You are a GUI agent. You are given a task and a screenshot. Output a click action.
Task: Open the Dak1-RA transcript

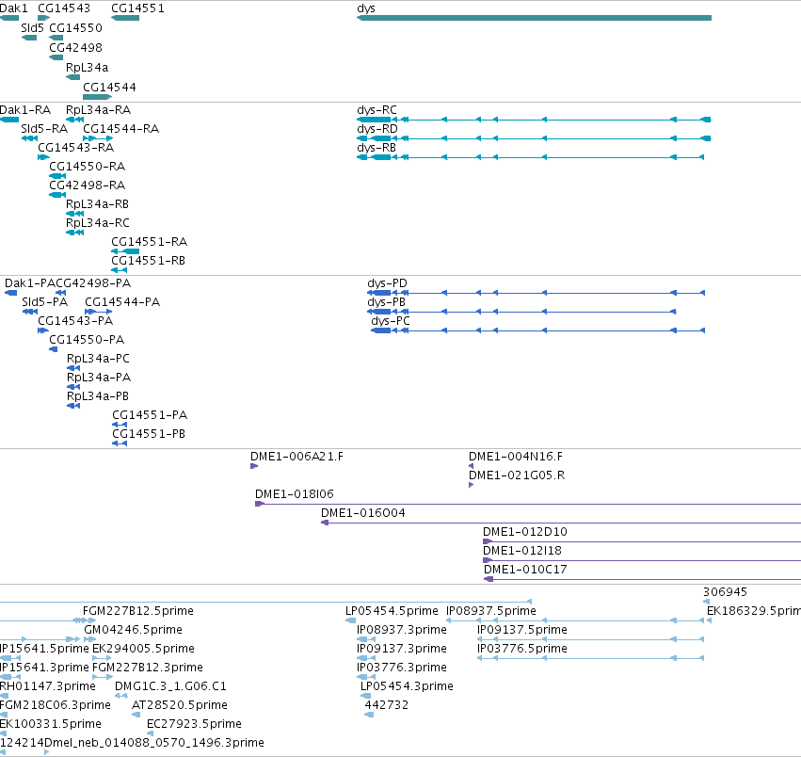(x=9, y=120)
